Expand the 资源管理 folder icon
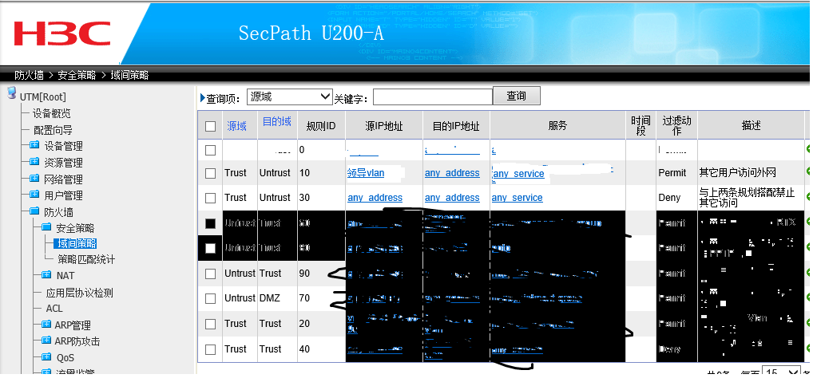 34,162
